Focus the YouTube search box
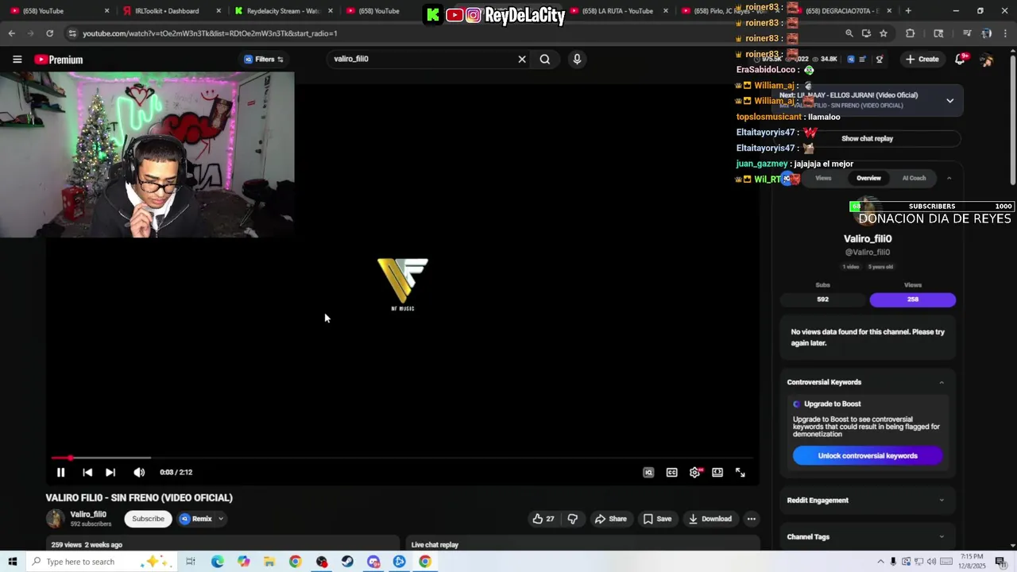 tap(421, 59)
